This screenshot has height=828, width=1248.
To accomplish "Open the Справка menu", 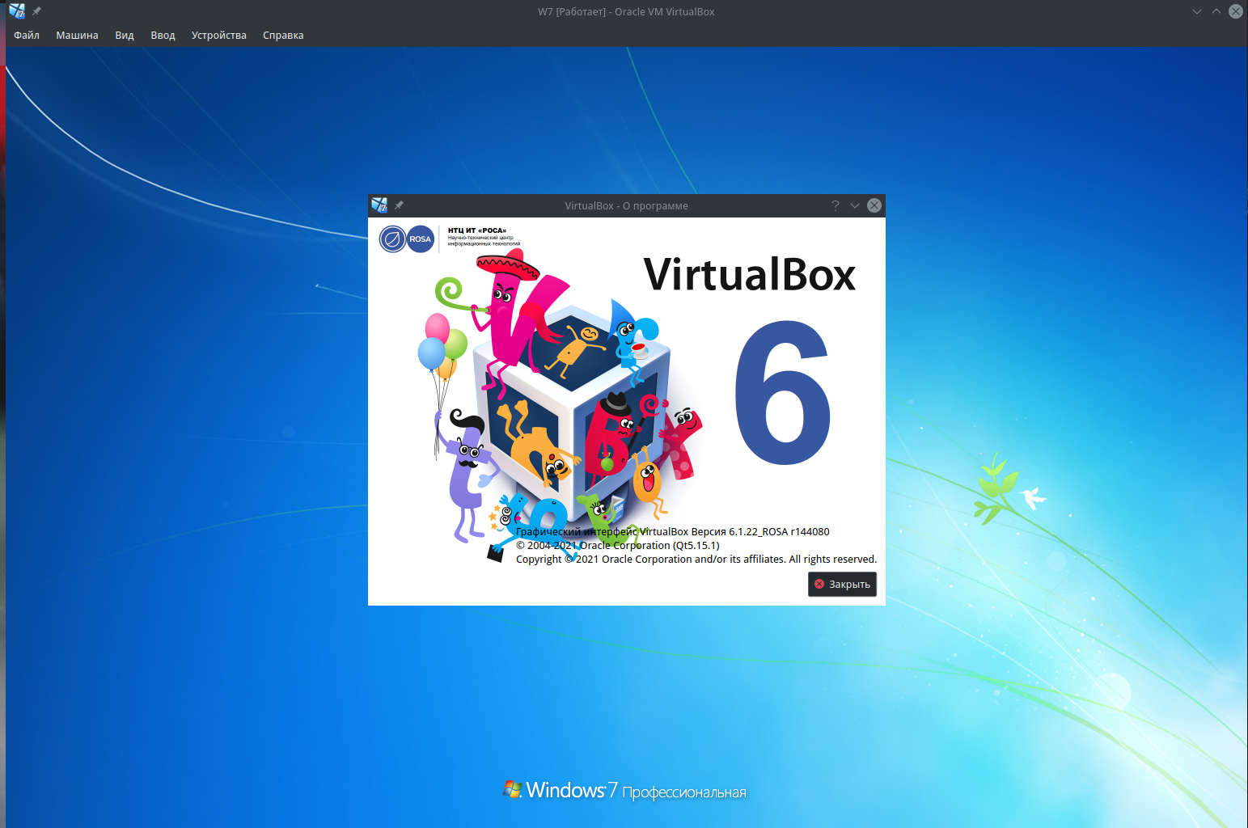I will 283,36.
